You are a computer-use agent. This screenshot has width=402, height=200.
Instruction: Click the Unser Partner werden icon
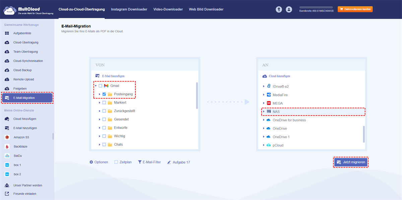(x=7, y=185)
